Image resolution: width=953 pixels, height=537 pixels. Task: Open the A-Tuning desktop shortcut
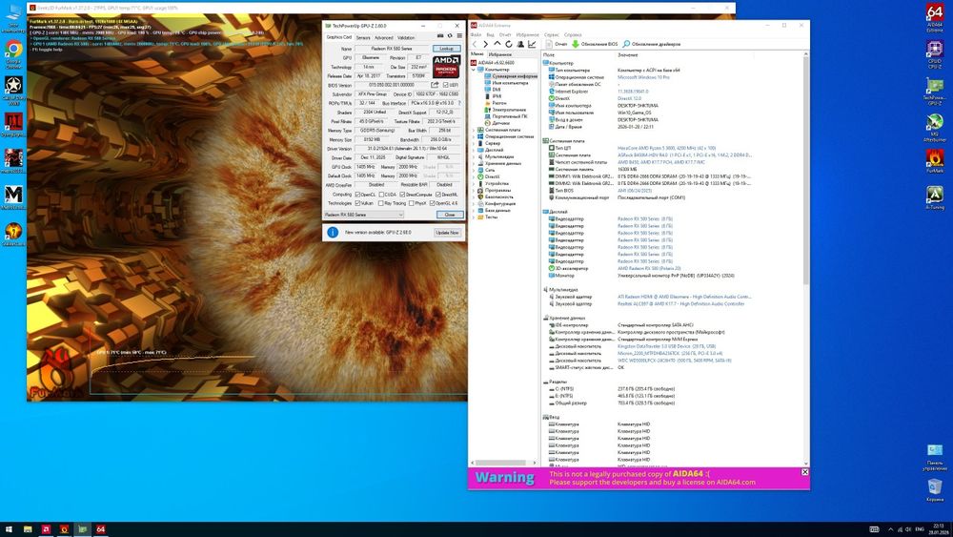pyautogui.click(x=935, y=197)
